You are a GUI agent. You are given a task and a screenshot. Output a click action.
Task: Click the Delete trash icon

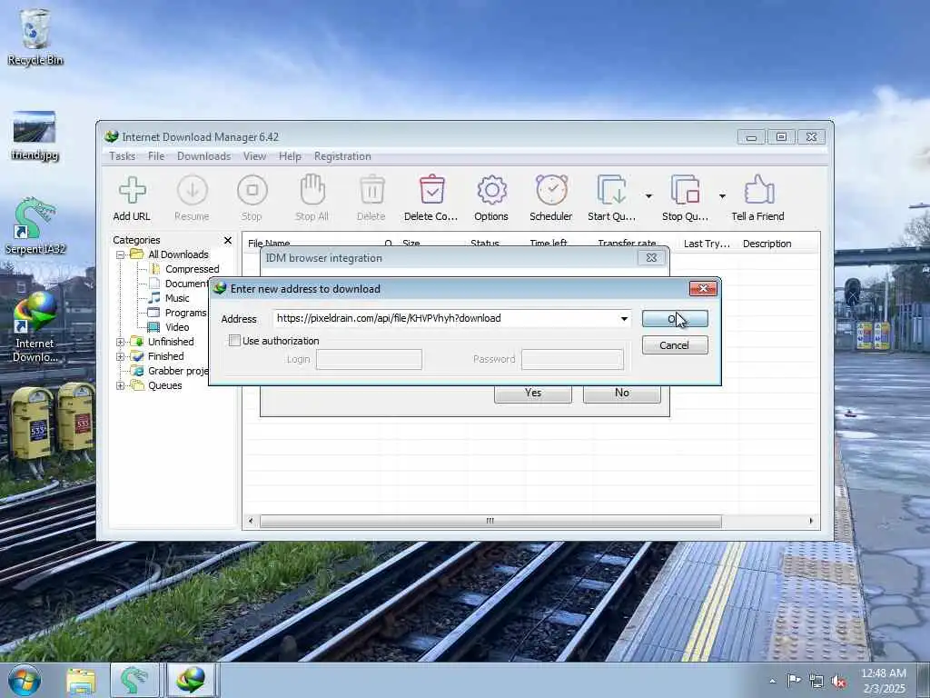[371, 191]
